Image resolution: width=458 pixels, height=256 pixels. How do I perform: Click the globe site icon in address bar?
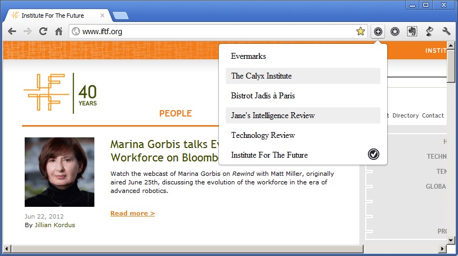pos(76,31)
